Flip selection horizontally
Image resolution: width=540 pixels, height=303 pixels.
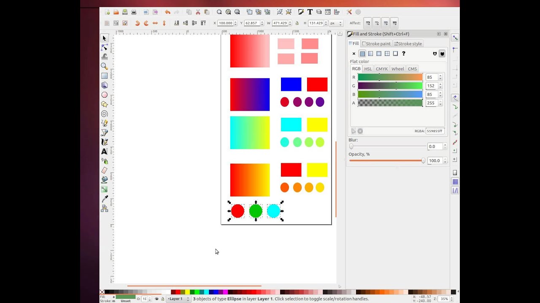click(x=155, y=23)
